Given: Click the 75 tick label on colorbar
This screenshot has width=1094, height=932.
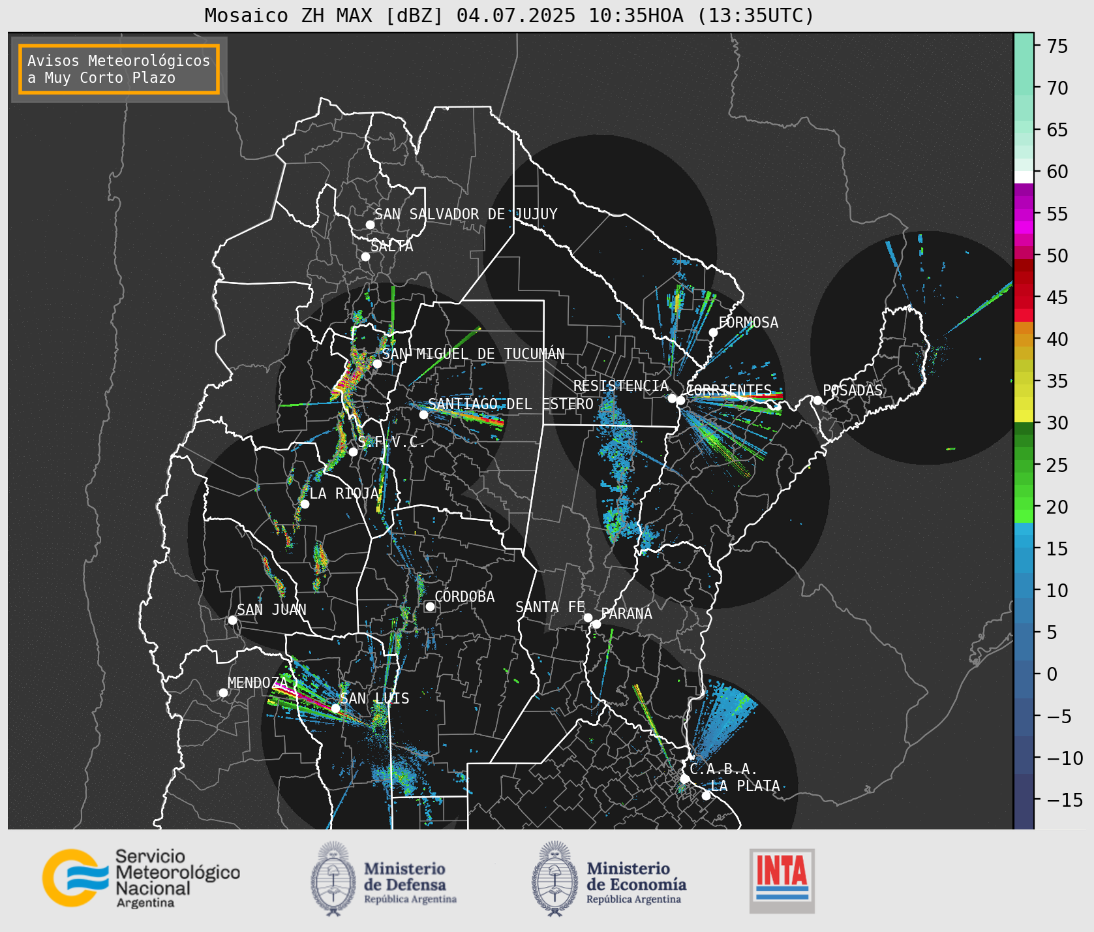Looking at the screenshot, I should pyautogui.click(x=1057, y=46).
